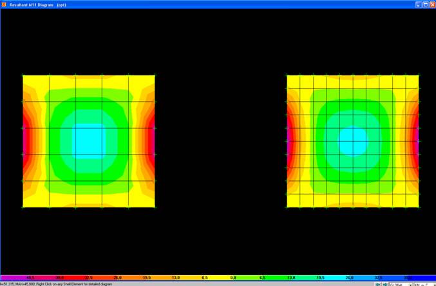Click the SAP2000 window icon in title bar
436x286 pixels.
click(4, 5)
